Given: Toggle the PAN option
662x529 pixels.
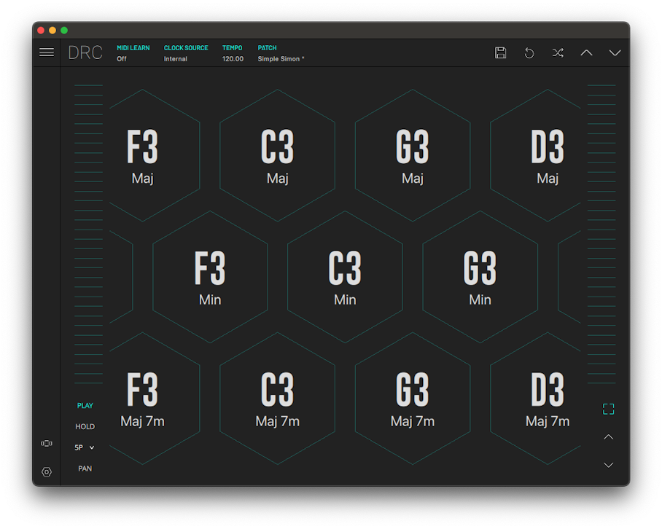Looking at the screenshot, I should (85, 469).
